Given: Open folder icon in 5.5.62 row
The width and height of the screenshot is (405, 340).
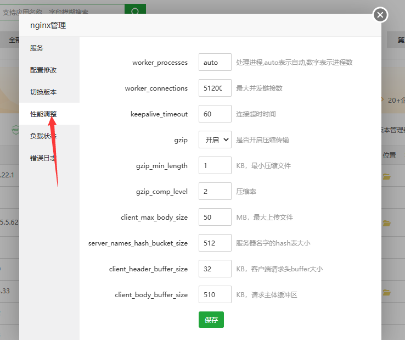Looking at the screenshot, I should pyautogui.click(x=387, y=223).
